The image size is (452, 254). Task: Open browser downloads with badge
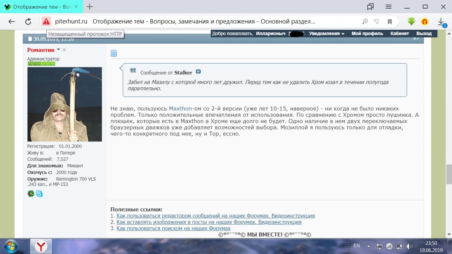point(441,22)
